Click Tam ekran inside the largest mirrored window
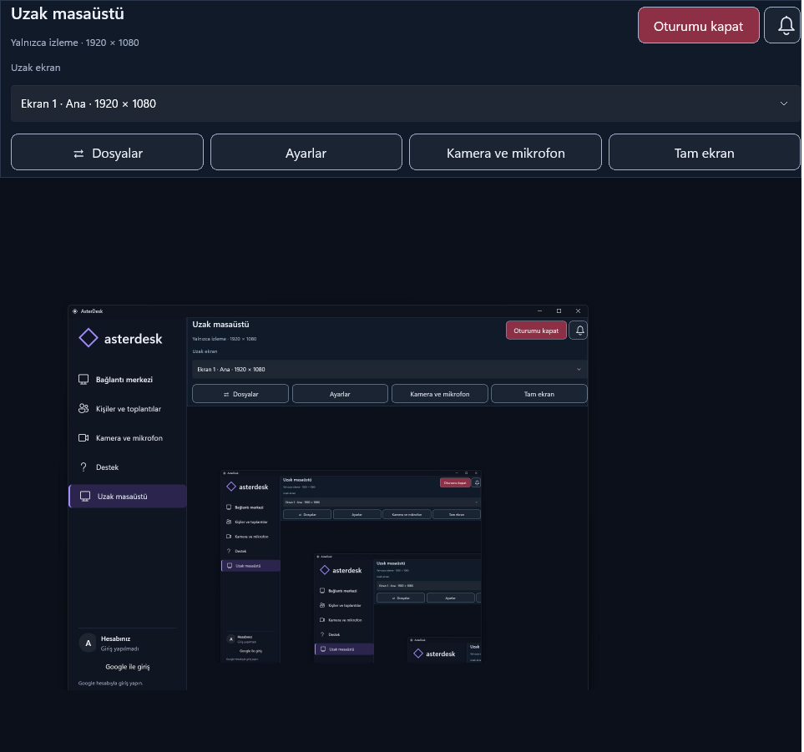 point(539,394)
